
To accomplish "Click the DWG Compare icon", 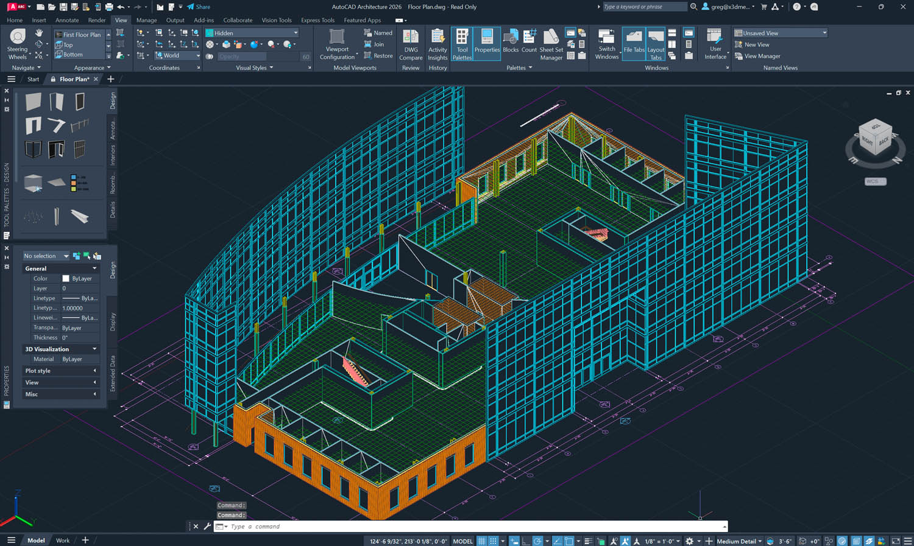I will 411,44.
